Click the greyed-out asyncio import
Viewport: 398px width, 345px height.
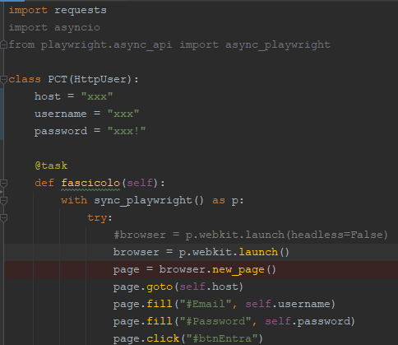77,27
